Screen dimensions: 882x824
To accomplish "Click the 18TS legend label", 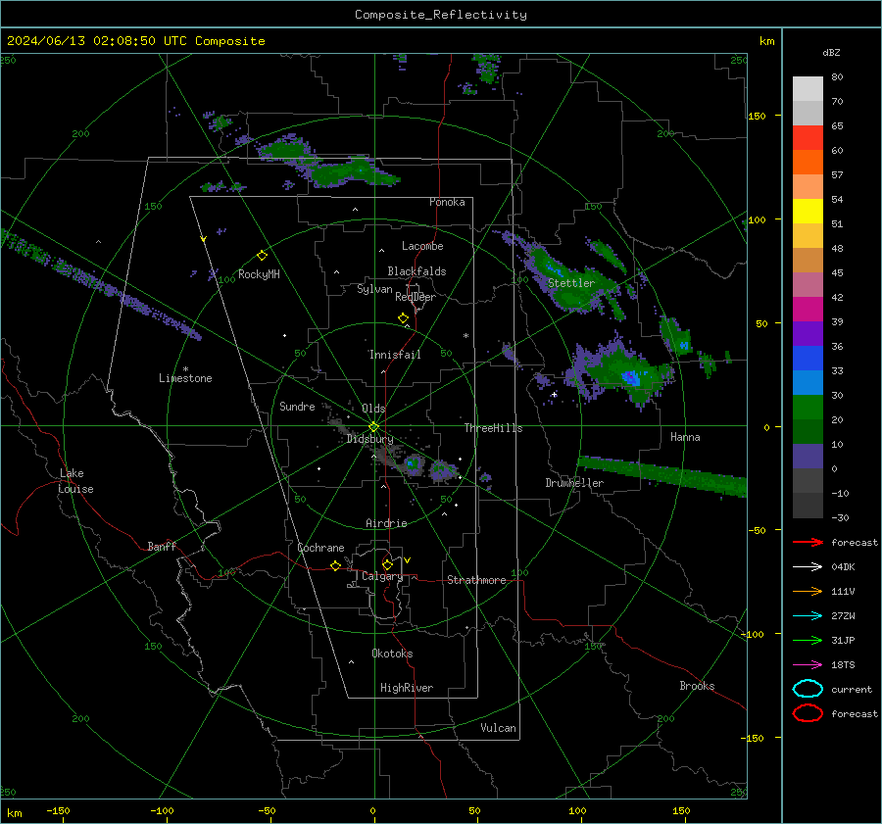I will pyautogui.click(x=843, y=665).
